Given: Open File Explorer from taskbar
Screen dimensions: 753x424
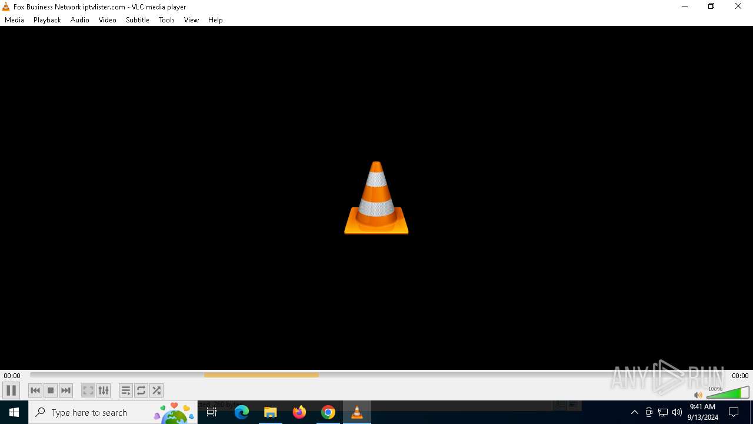Looking at the screenshot, I should coord(271,412).
